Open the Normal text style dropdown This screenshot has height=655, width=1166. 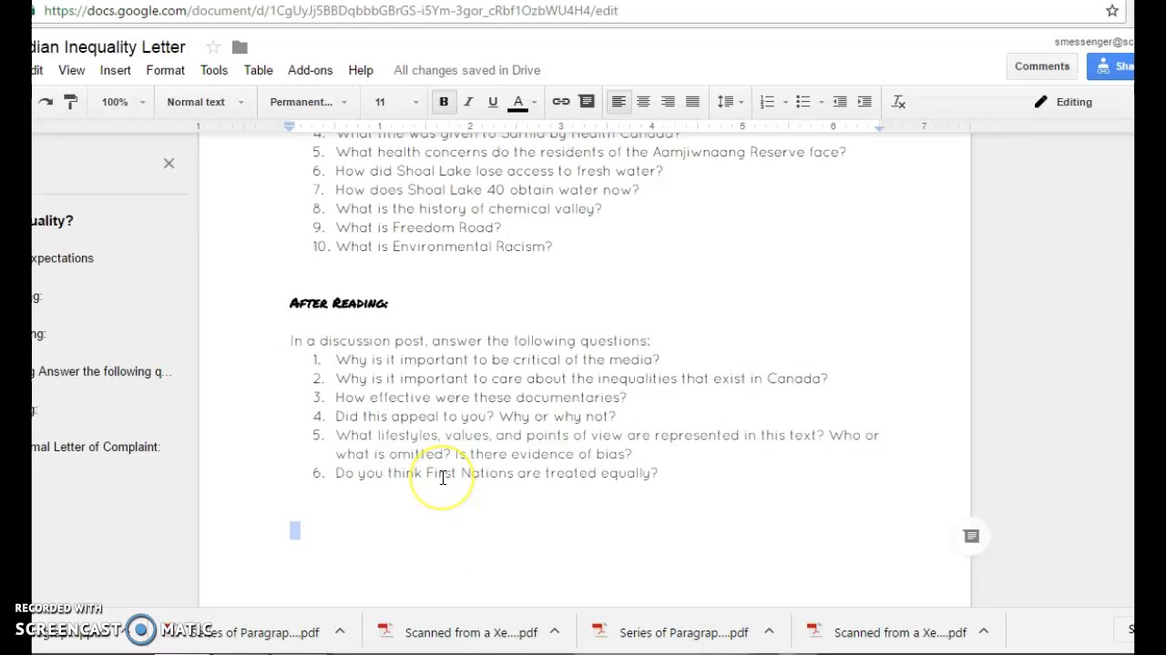206,102
